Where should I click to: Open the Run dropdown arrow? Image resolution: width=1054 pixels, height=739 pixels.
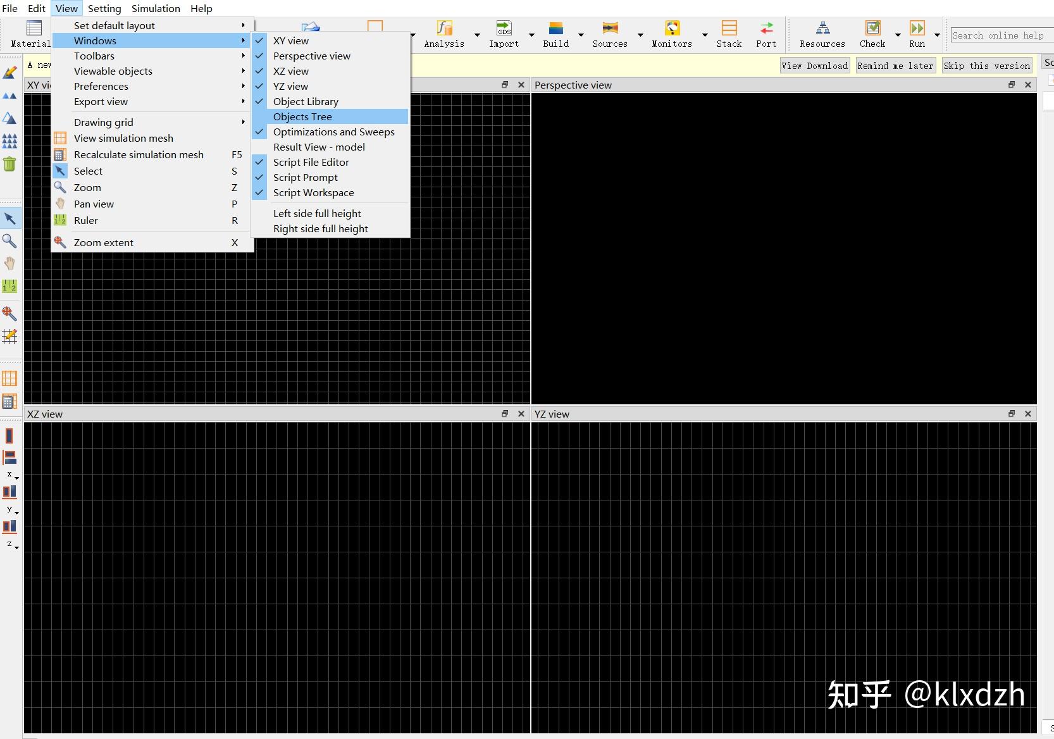coord(937,35)
